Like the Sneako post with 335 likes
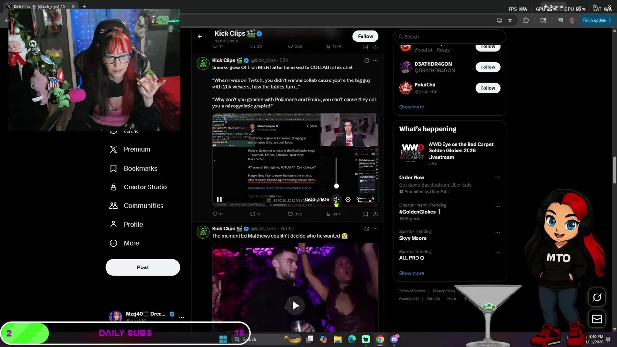Viewport: 617px width, 347px height. [295, 214]
